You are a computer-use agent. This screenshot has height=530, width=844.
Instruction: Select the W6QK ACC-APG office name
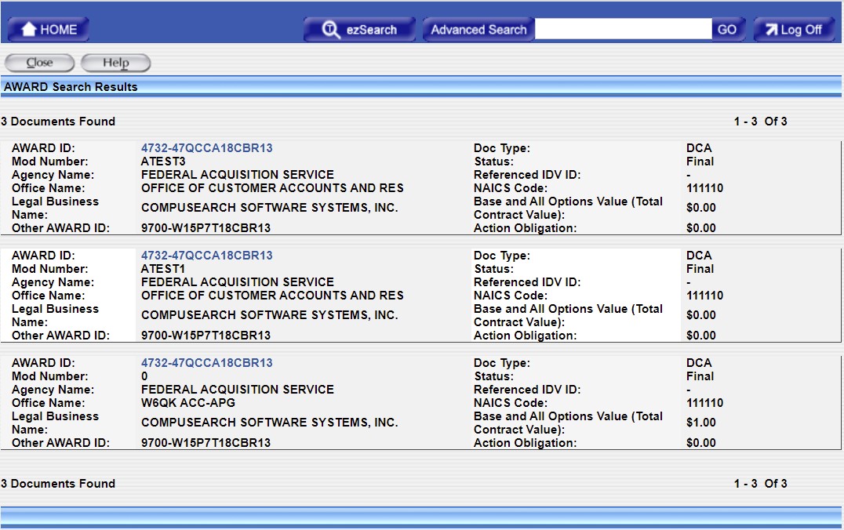coord(187,402)
